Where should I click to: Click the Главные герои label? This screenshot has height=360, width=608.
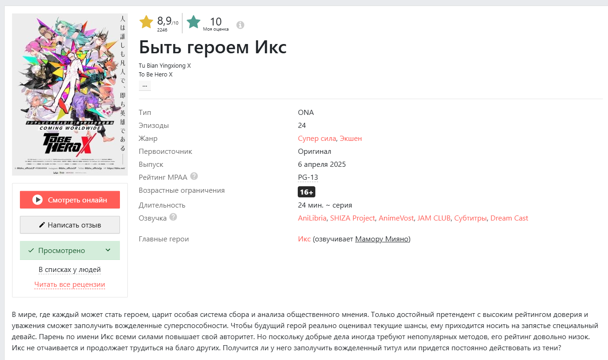click(x=164, y=239)
